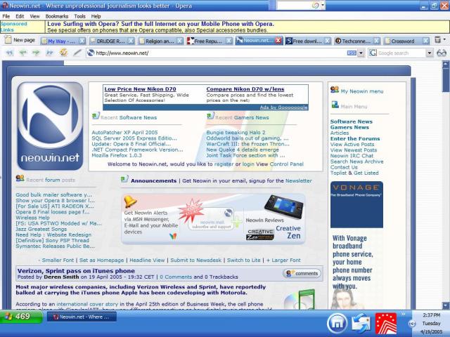Screen dimensions: 450x337
Task: Click the fast forward navigation icon
Action: pyautogui.click(x=50, y=53)
